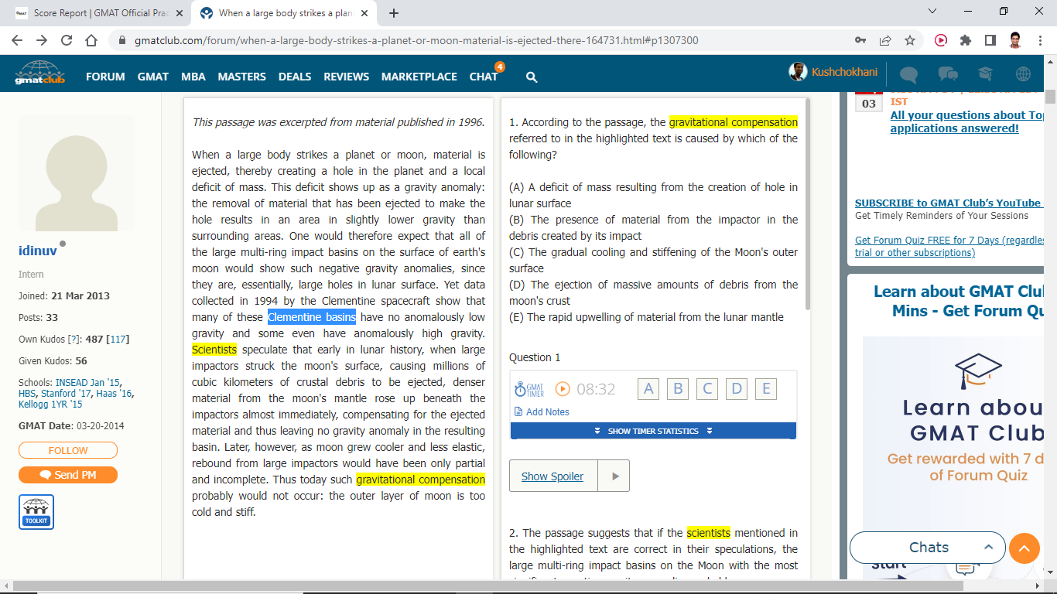Open the Chrome extensions puzzle icon

pyautogui.click(x=965, y=40)
